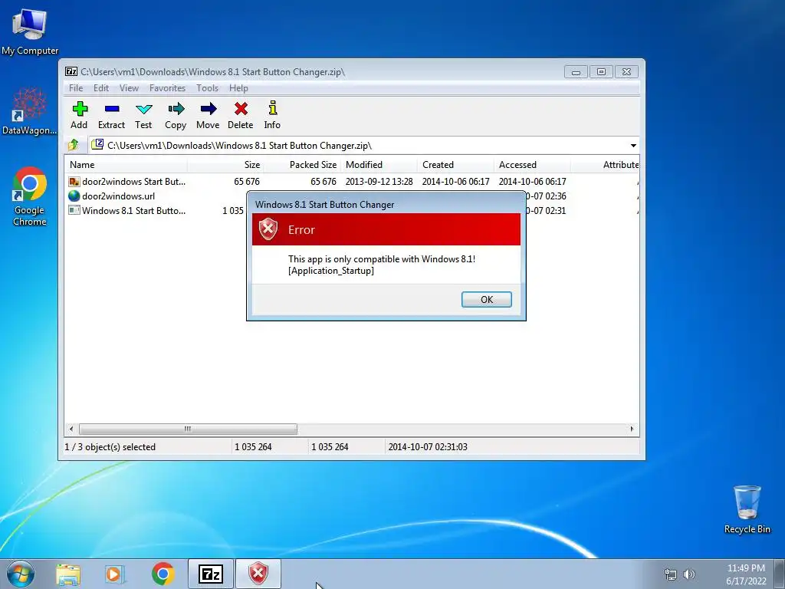The width and height of the screenshot is (785, 589).
Task: Click the scrollbar right arrow
Action: tap(632, 429)
